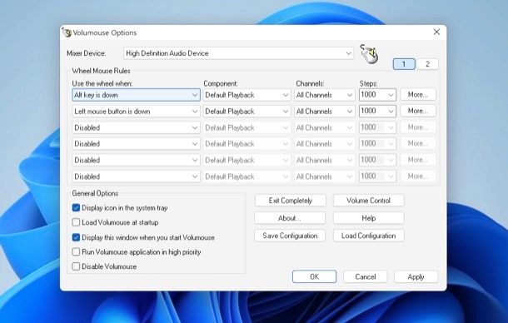Open fifth rule's Disabled dropdown

pos(136,160)
